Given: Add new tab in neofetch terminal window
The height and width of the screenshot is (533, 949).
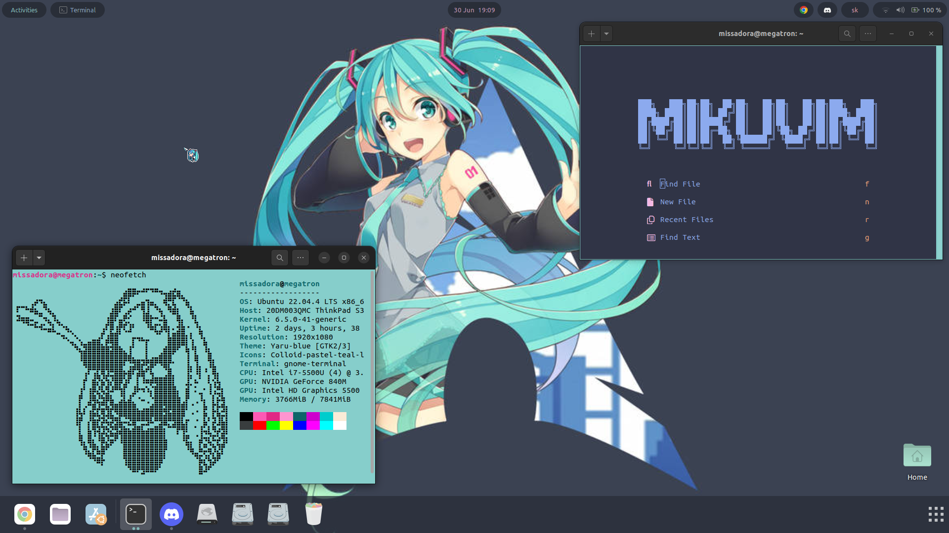Looking at the screenshot, I should 24,258.
